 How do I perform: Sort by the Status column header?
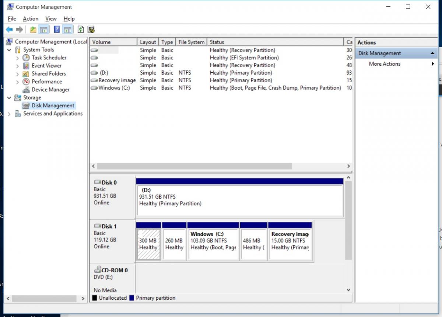coord(275,42)
